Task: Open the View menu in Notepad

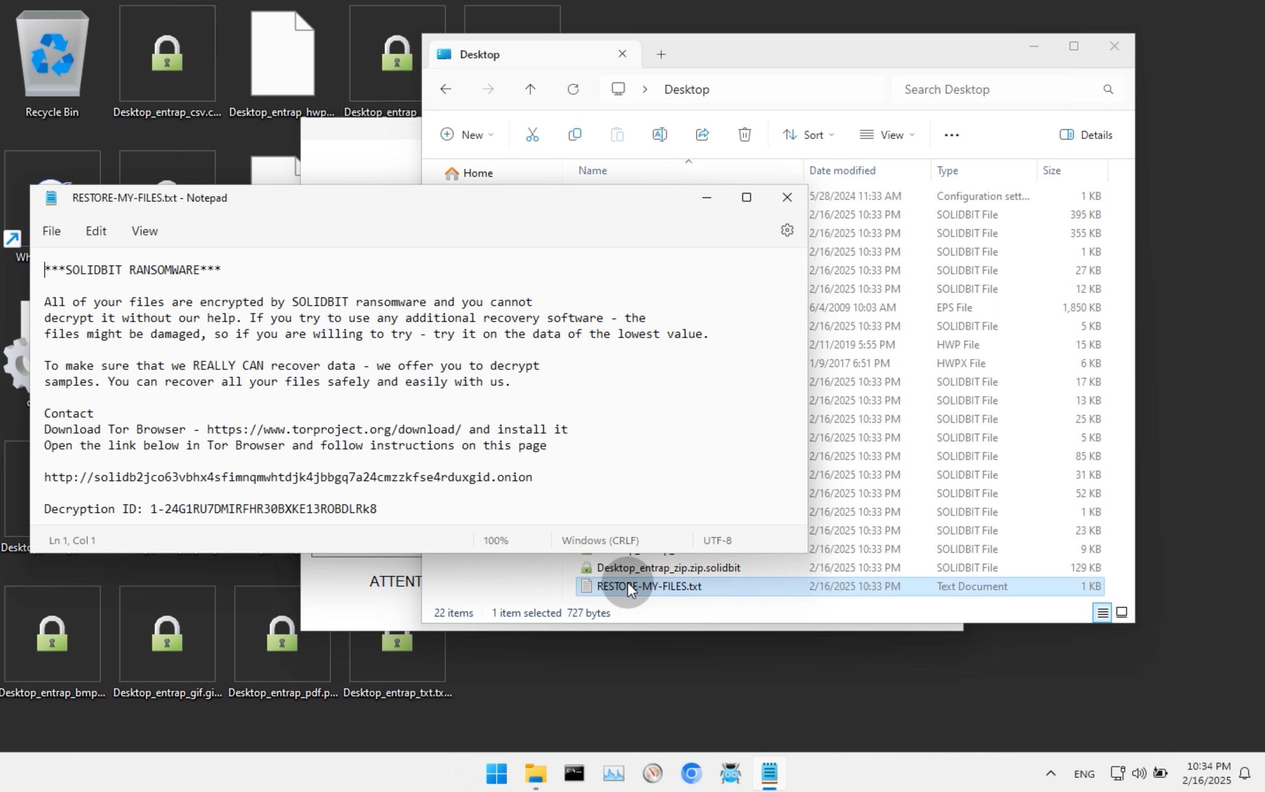Action: click(x=145, y=231)
